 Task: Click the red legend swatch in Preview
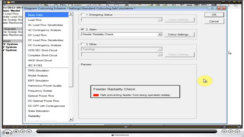[96, 95]
